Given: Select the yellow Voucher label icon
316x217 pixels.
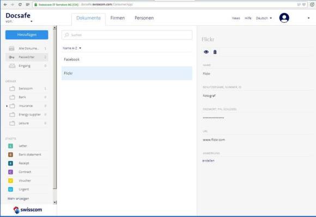Looking at the screenshot, I should (10, 181).
